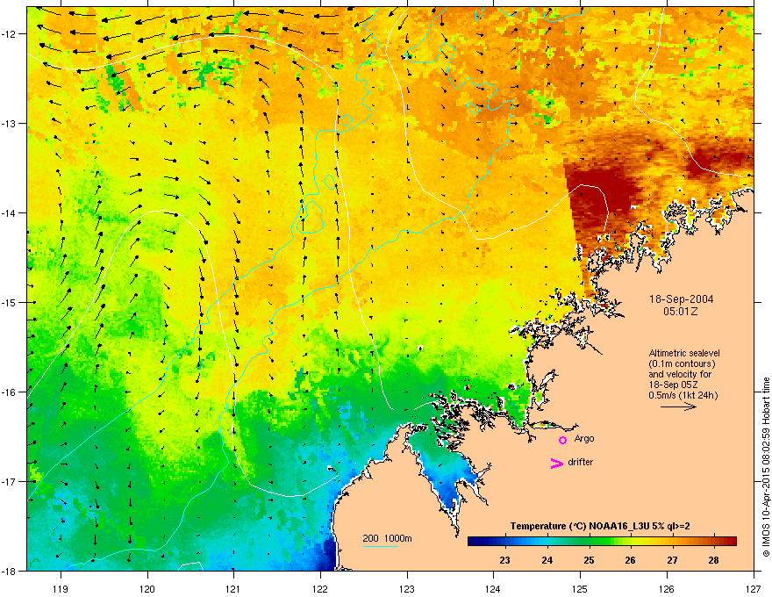
Task: Click the longitude axis label 124
Action: (x=493, y=588)
